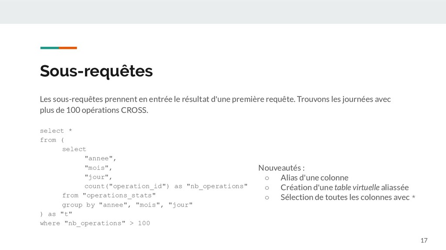Click the code line "select *"
446x250 pixels.
(x=56, y=131)
